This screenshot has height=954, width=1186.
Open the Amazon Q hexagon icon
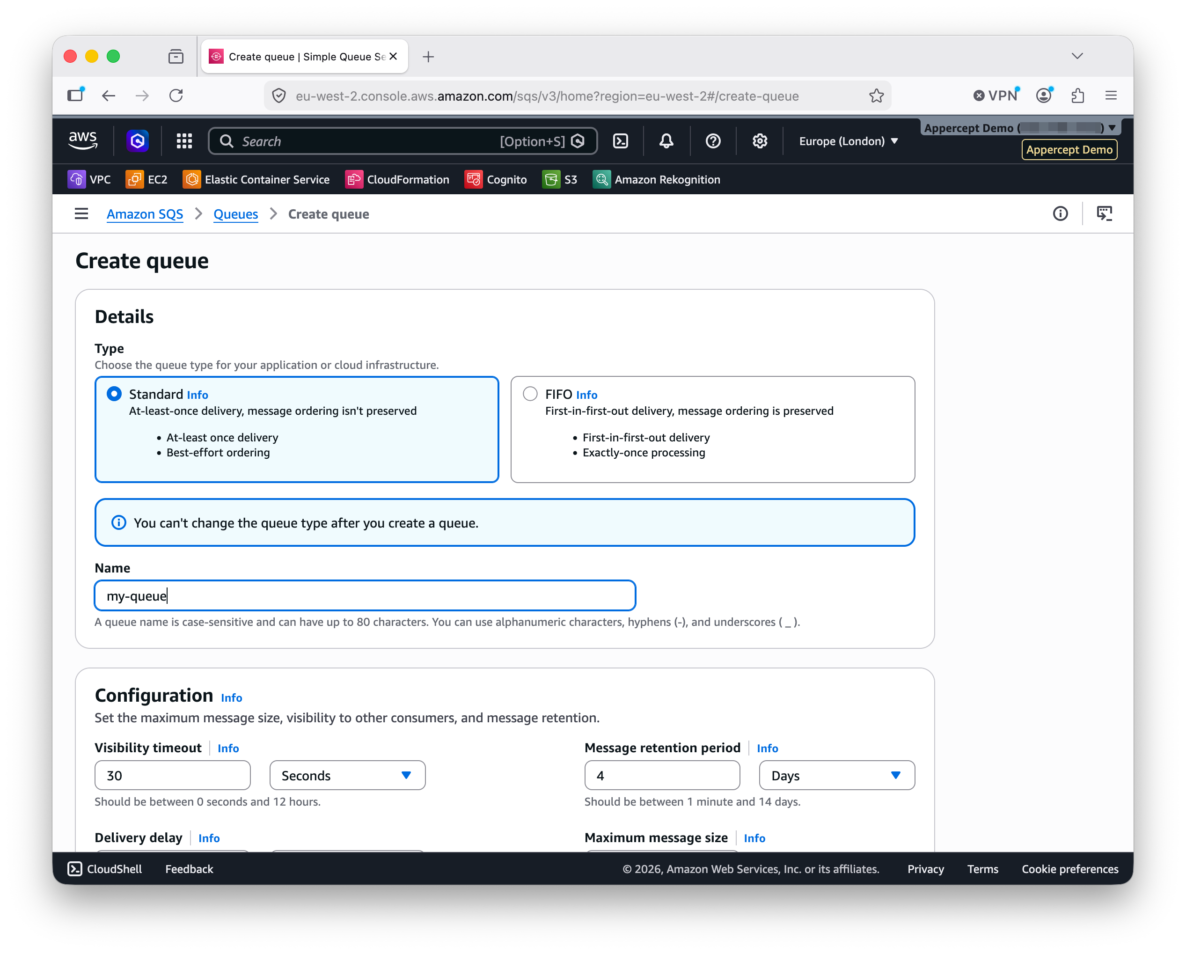coord(138,141)
